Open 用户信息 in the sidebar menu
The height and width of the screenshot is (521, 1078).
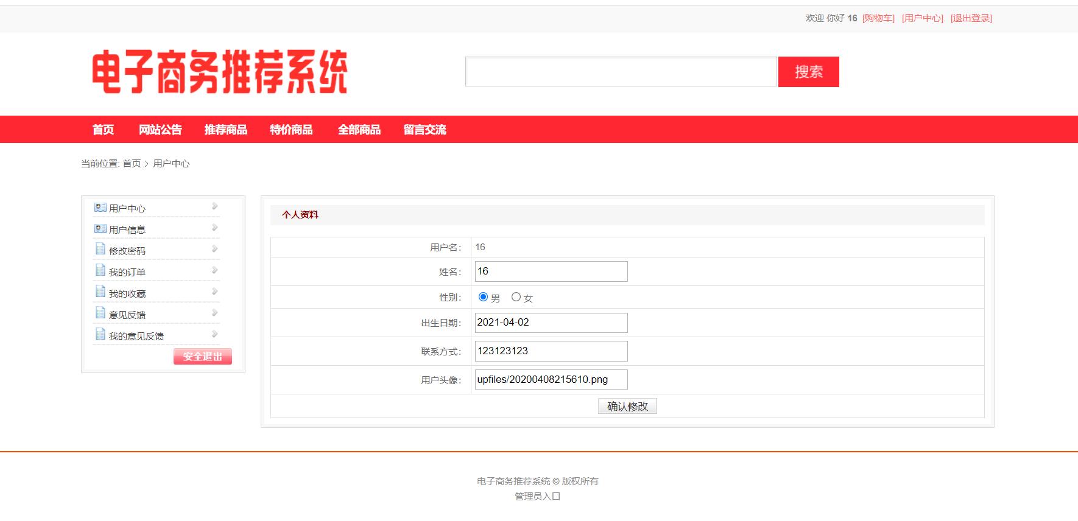127,229
